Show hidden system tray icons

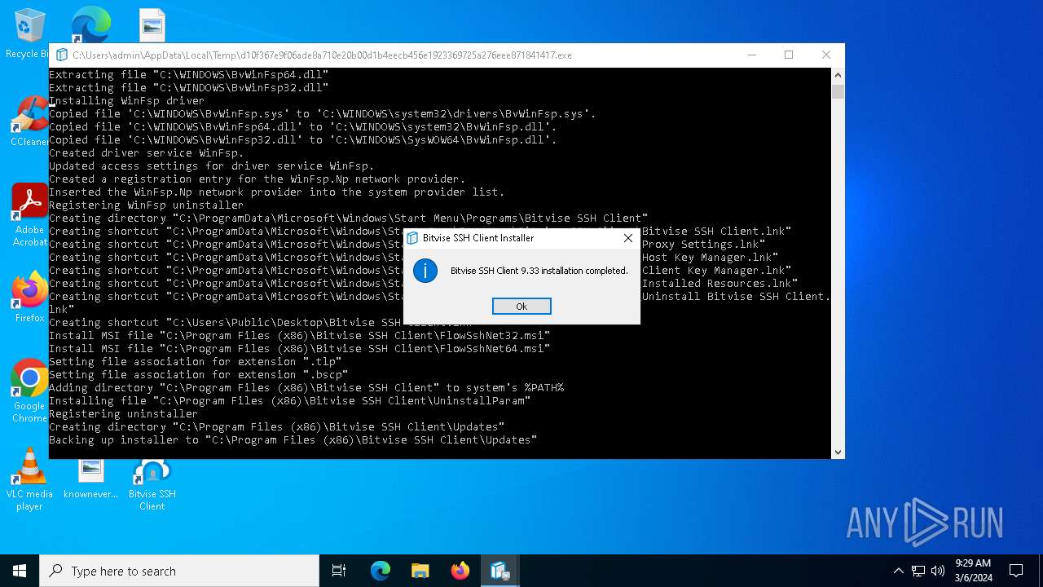point(899,571)
